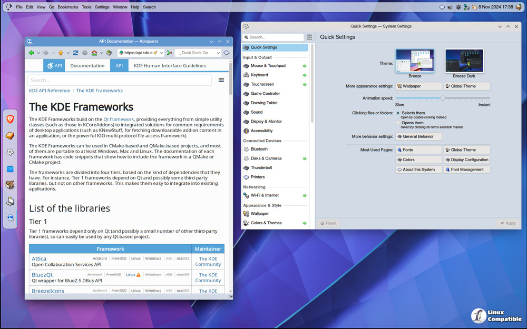Viewport: 527px width, 329px height.
Task: Select the "Selects them" radio option
Action: (x=398, y=113)
